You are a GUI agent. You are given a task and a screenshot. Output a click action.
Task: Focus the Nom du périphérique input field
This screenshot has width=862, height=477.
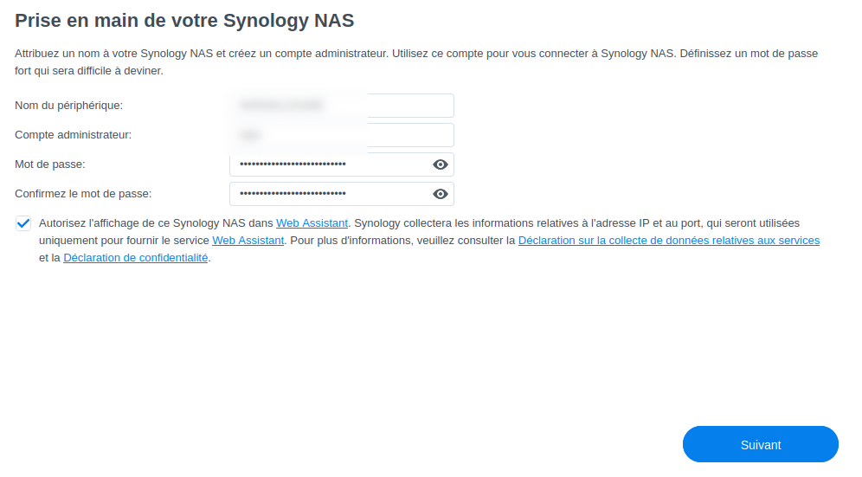pos(341,106)
